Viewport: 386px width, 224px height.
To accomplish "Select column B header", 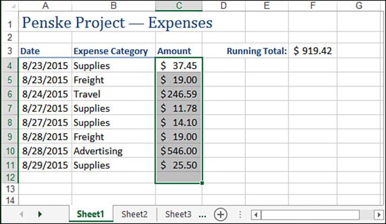I will (113, 5).
